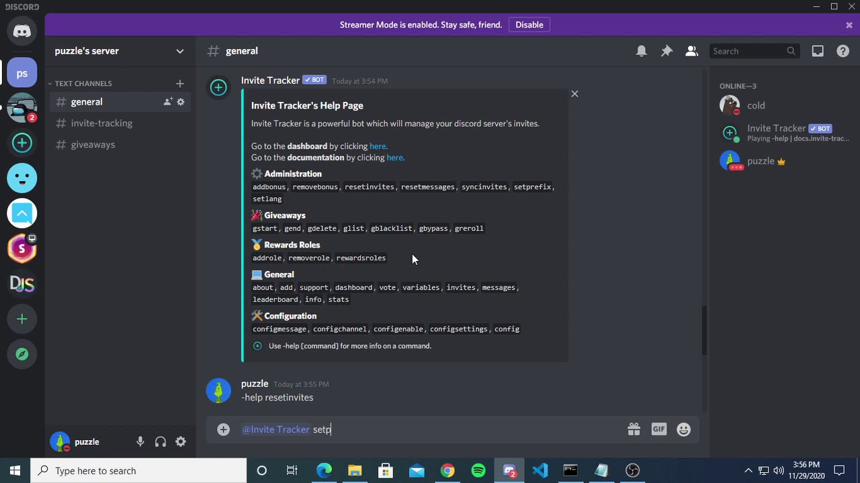Screen dimensions: 860x483
Task: Open Discord home direct messages icon
Action: (x=22, y=31)
